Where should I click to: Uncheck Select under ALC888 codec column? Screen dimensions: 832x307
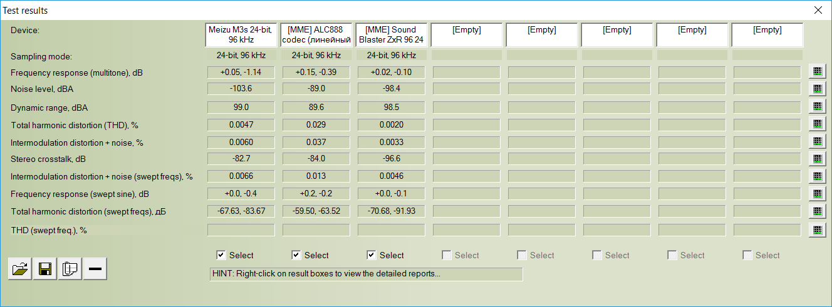(296, 255)
